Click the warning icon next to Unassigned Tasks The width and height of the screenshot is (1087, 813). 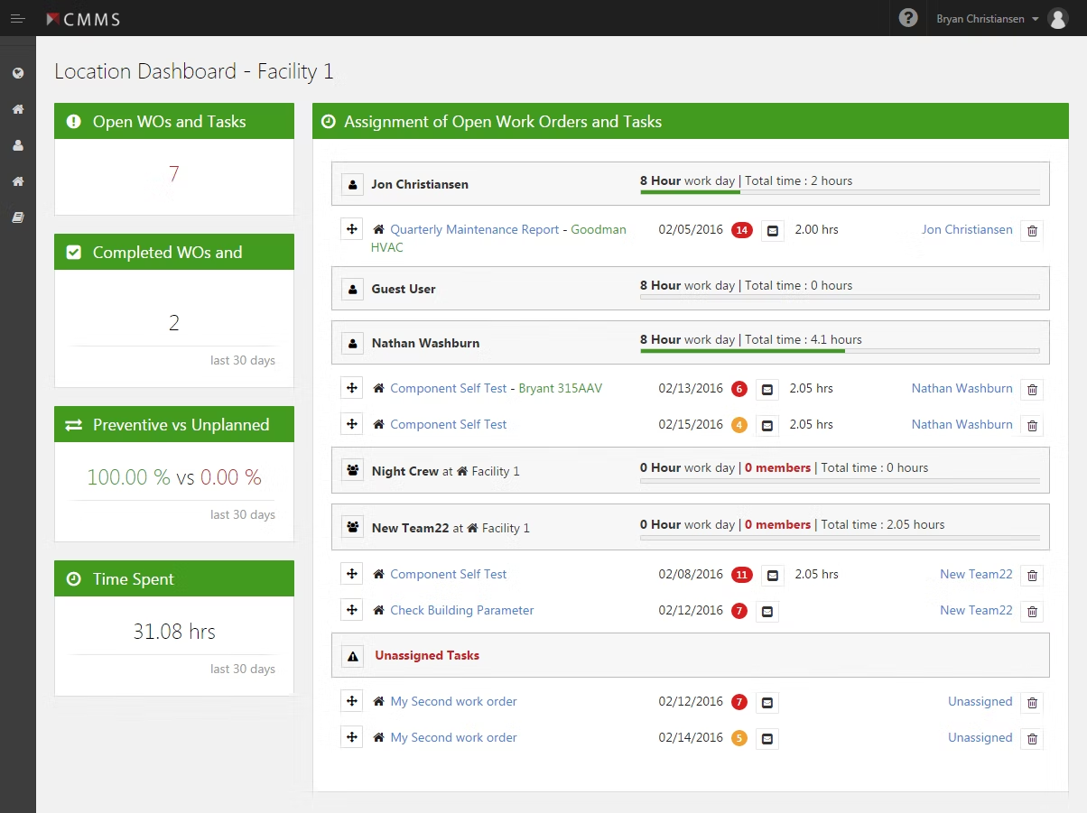[x=351, y=655]
